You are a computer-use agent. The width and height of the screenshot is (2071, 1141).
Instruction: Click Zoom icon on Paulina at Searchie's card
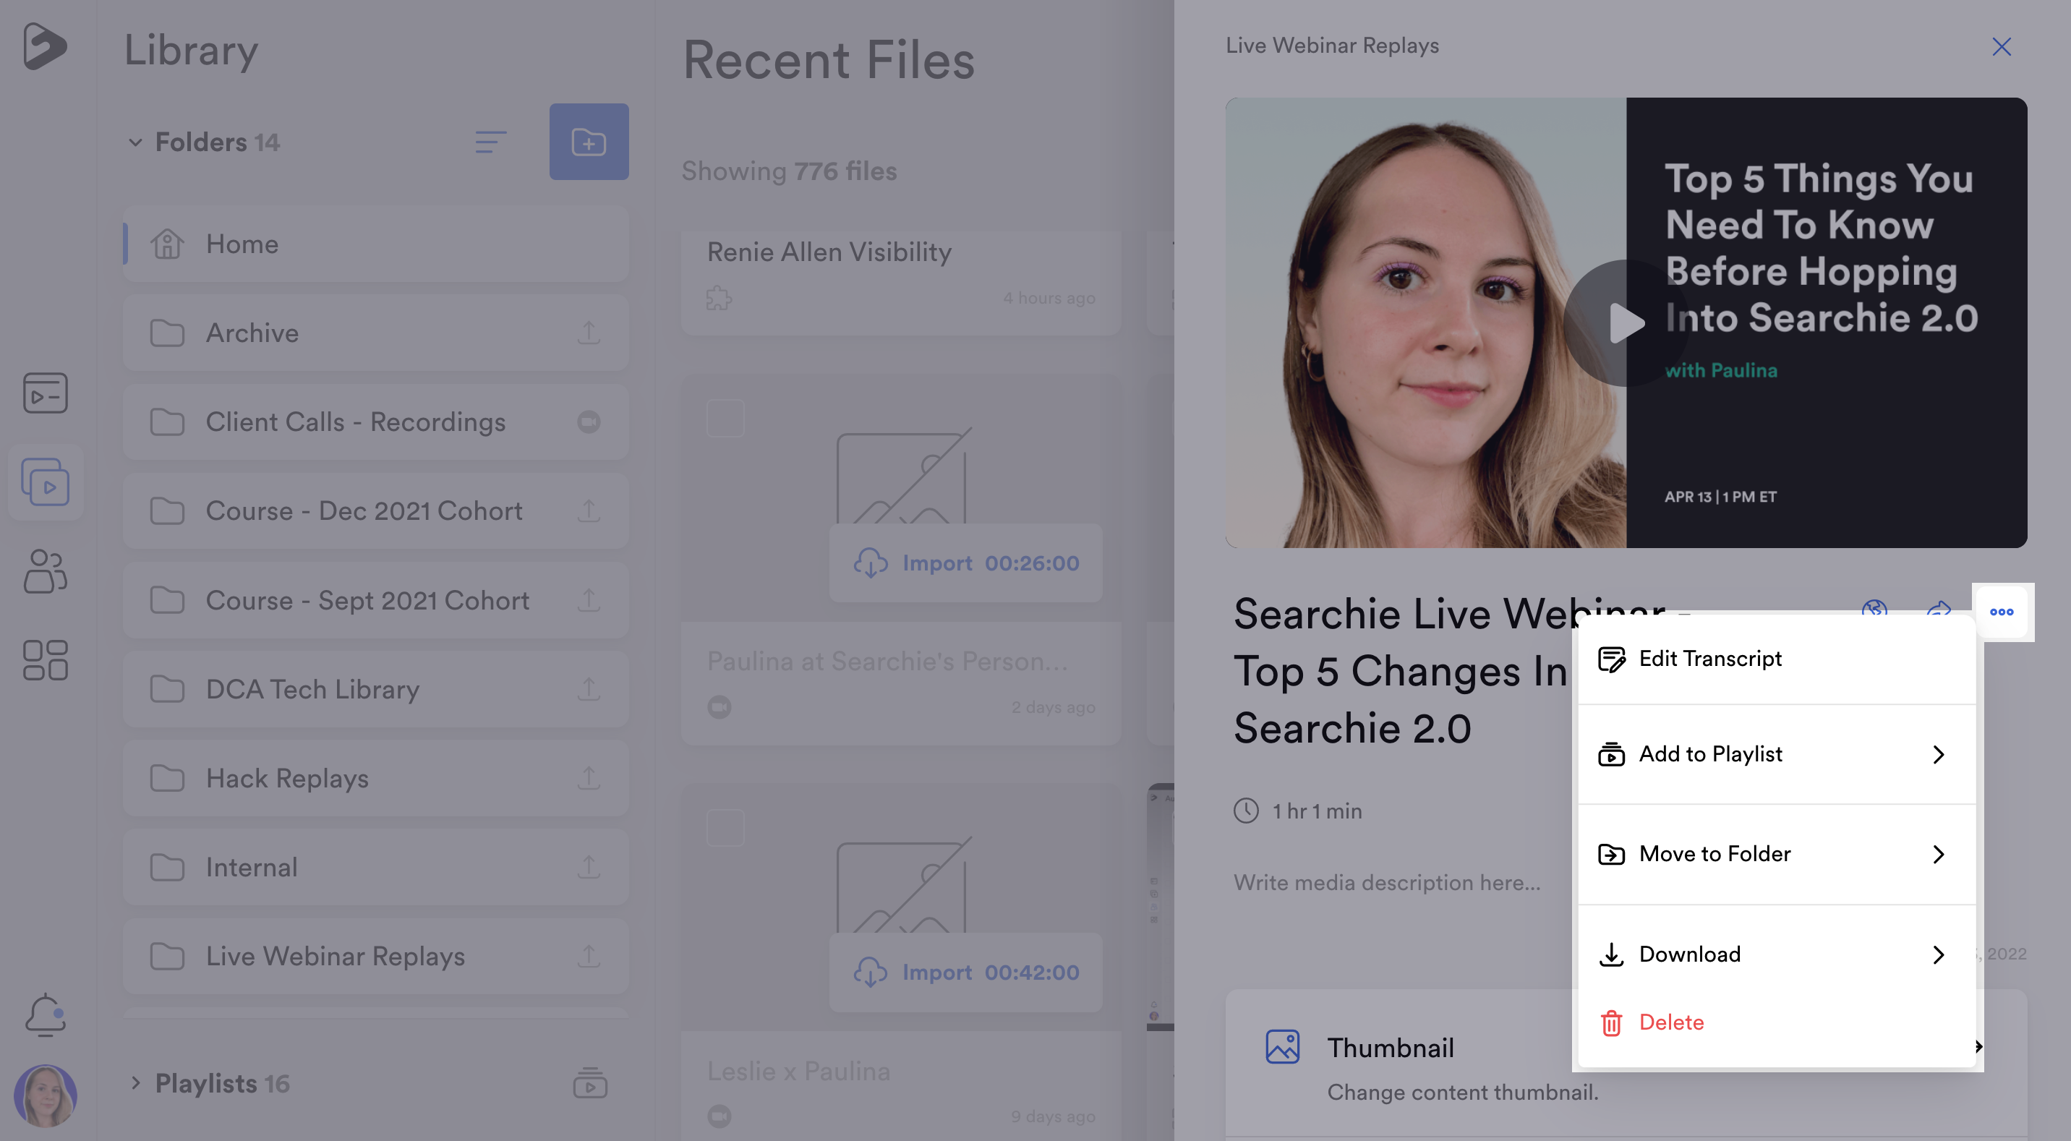(719, 706)
